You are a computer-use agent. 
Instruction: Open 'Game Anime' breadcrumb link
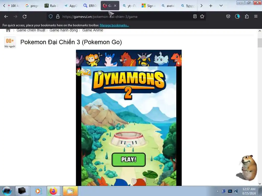pos(93,30)
